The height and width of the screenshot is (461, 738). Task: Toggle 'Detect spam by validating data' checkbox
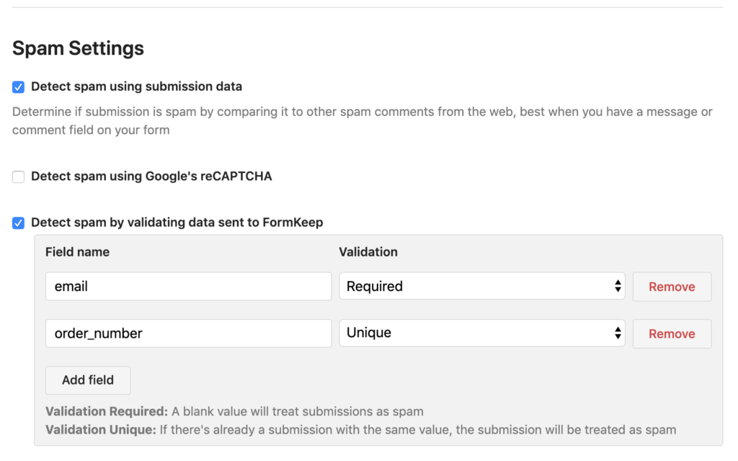click(x=19, y=223)
